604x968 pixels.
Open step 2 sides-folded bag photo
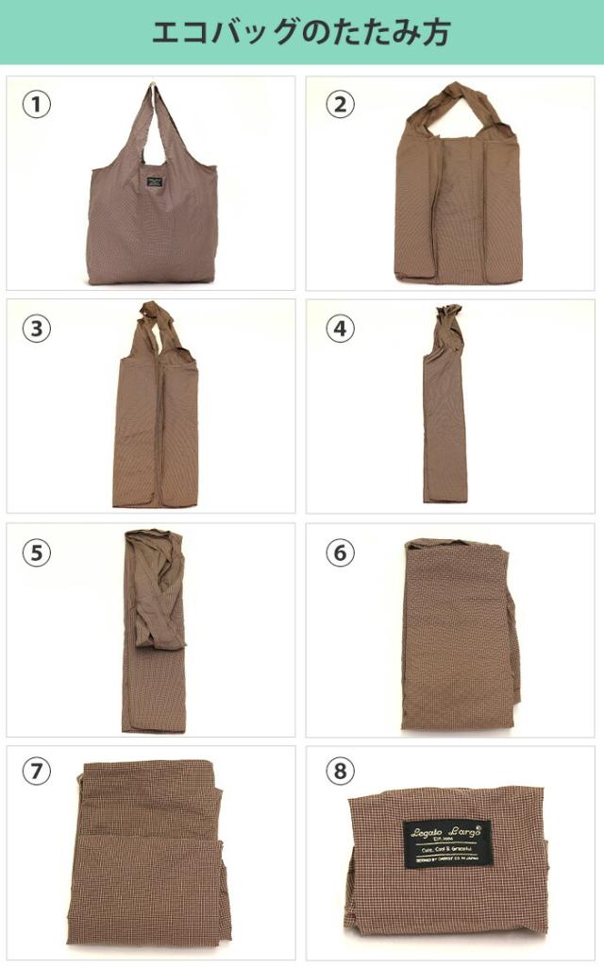[450, 183]
